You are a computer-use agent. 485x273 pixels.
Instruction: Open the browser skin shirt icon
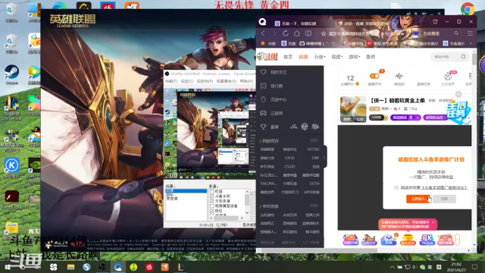(435, 22)
